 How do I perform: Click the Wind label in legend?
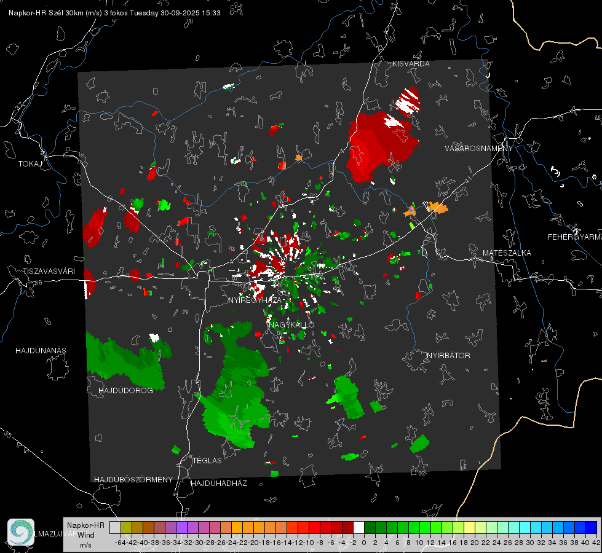tap(86, 535)
